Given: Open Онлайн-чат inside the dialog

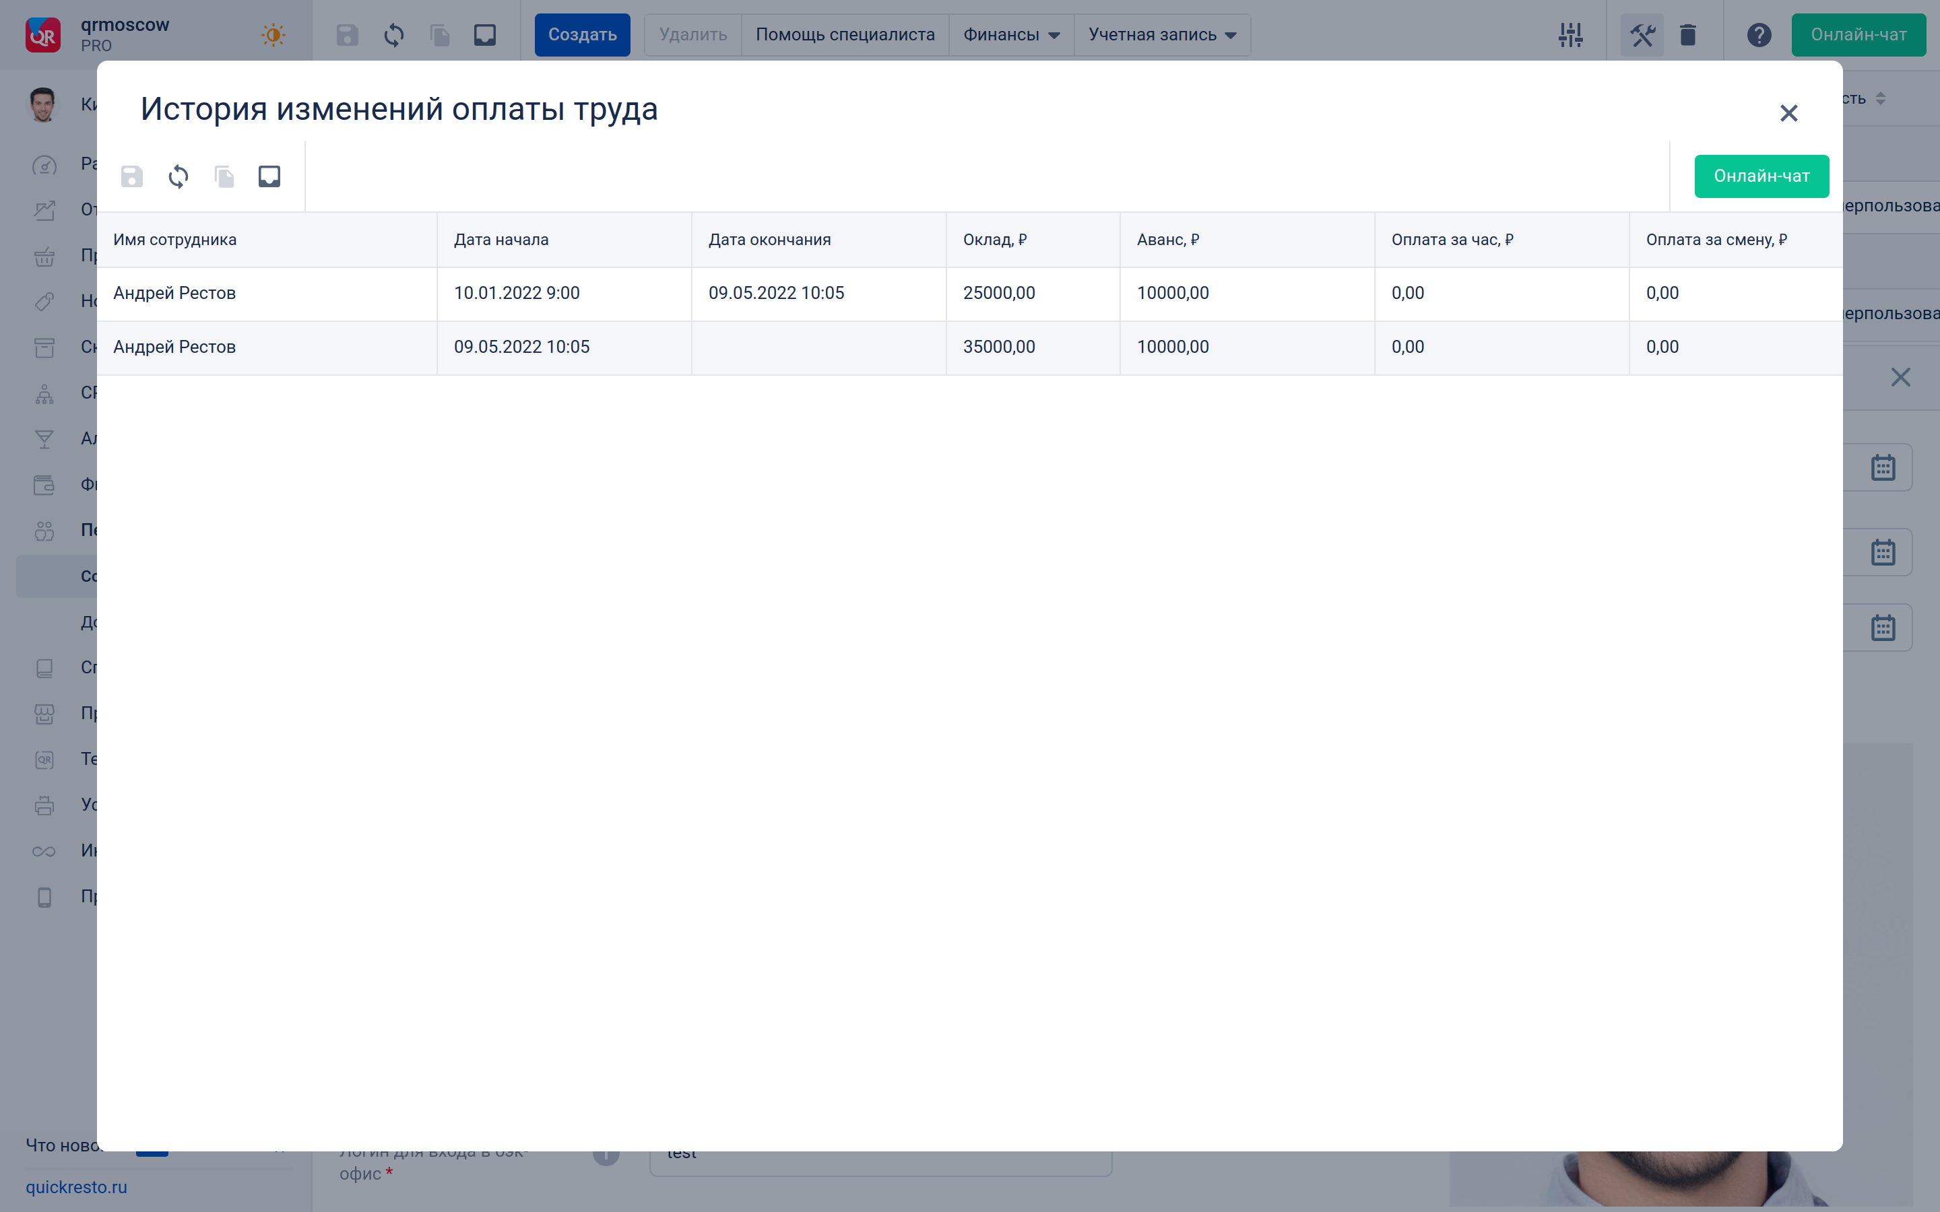Looking at the screenshot, I should pos(1761,176).
